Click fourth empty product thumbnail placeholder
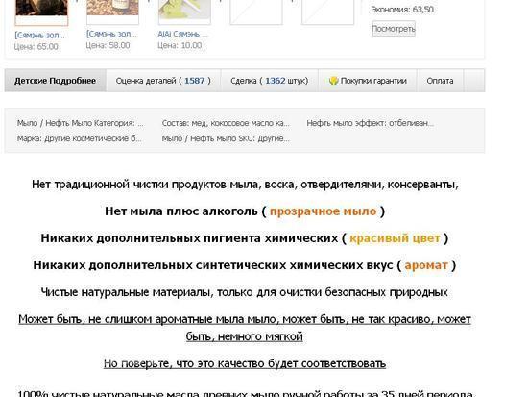528x397 pixels. coord(256,12)
